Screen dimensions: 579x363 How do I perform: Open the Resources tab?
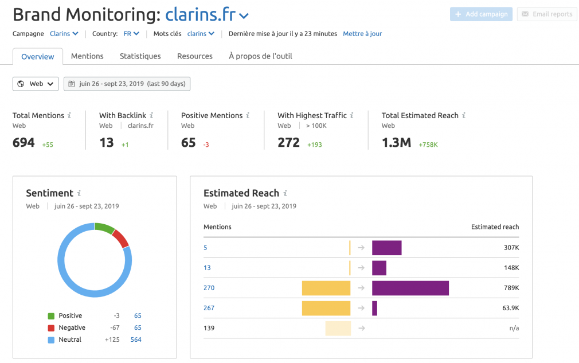(195, 56)
